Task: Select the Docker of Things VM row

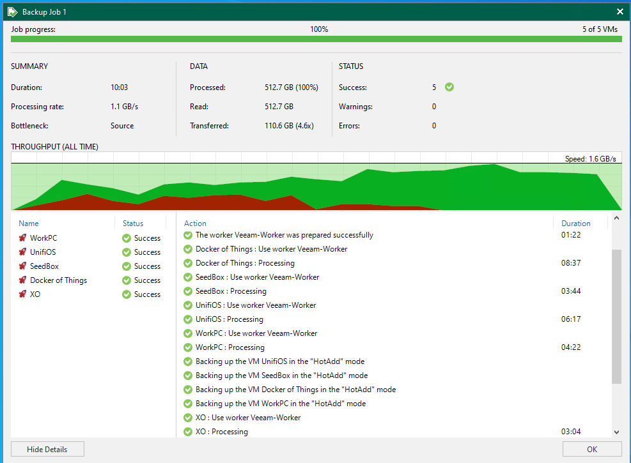Action: coord(58,280)
